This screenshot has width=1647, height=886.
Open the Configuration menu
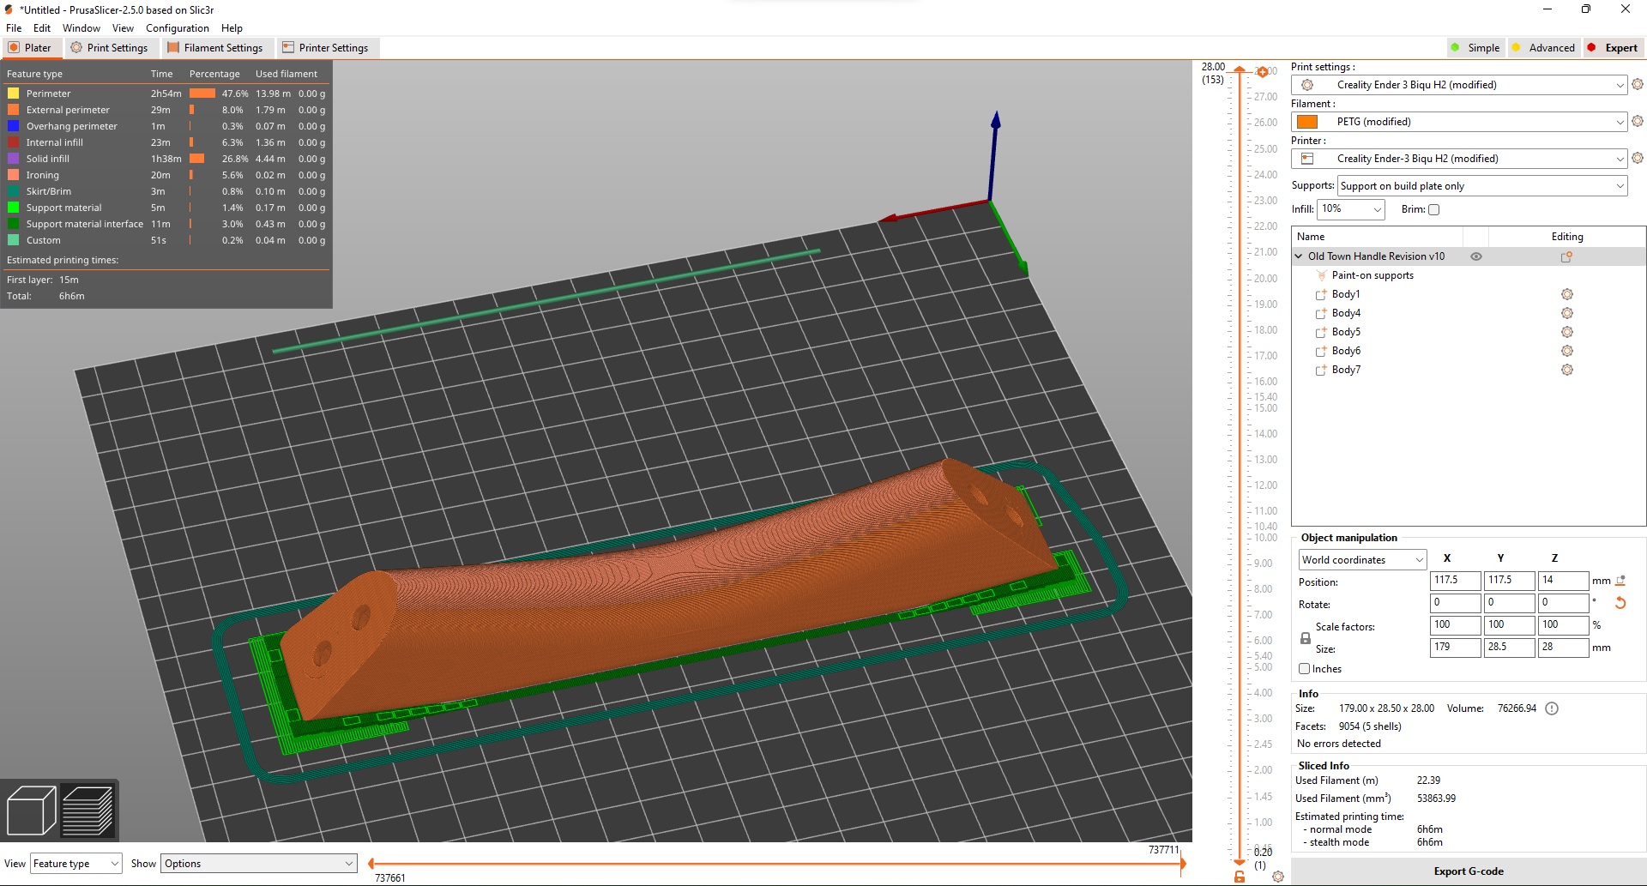coord(177,28)
